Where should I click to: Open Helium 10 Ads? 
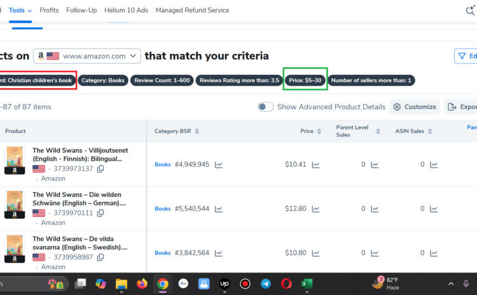tap(127, 10)
